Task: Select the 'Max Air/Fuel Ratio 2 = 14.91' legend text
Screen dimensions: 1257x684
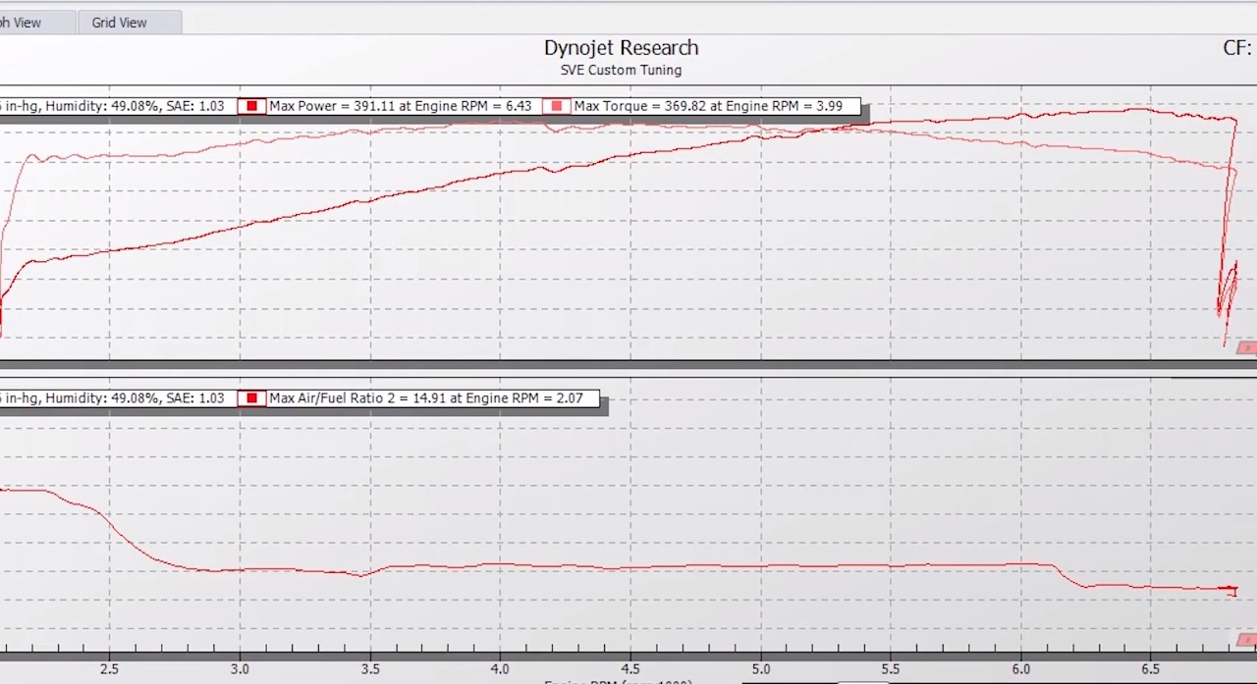Action: coord(426,398)
